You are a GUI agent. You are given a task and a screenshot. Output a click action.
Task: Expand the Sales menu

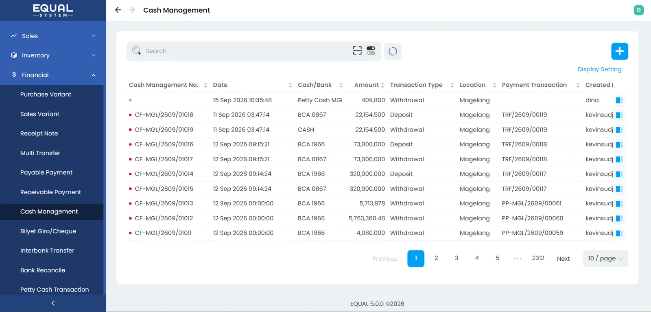click(53, 36)
